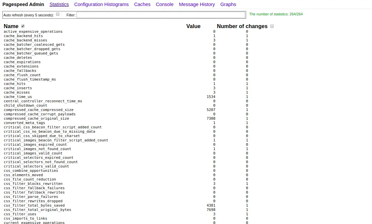Click the statistics count 264/264 text
Image resolution: width=372 pixels, height=224 pixels.
(276, 14)
